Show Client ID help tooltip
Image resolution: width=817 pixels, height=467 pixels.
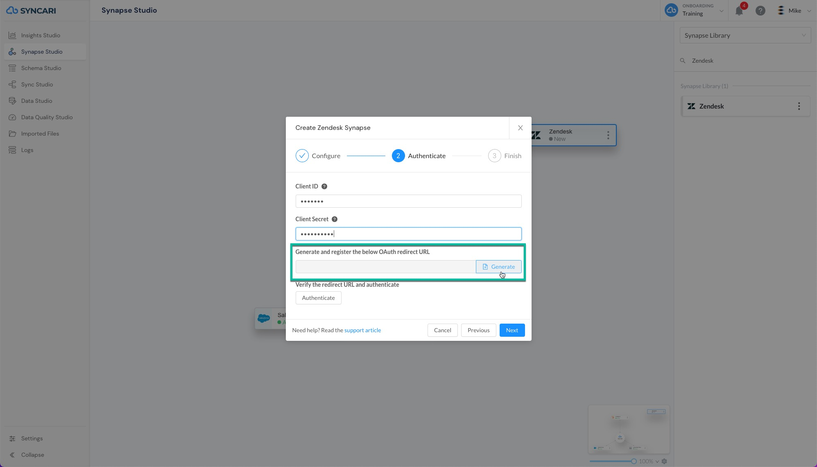[324, 186]
